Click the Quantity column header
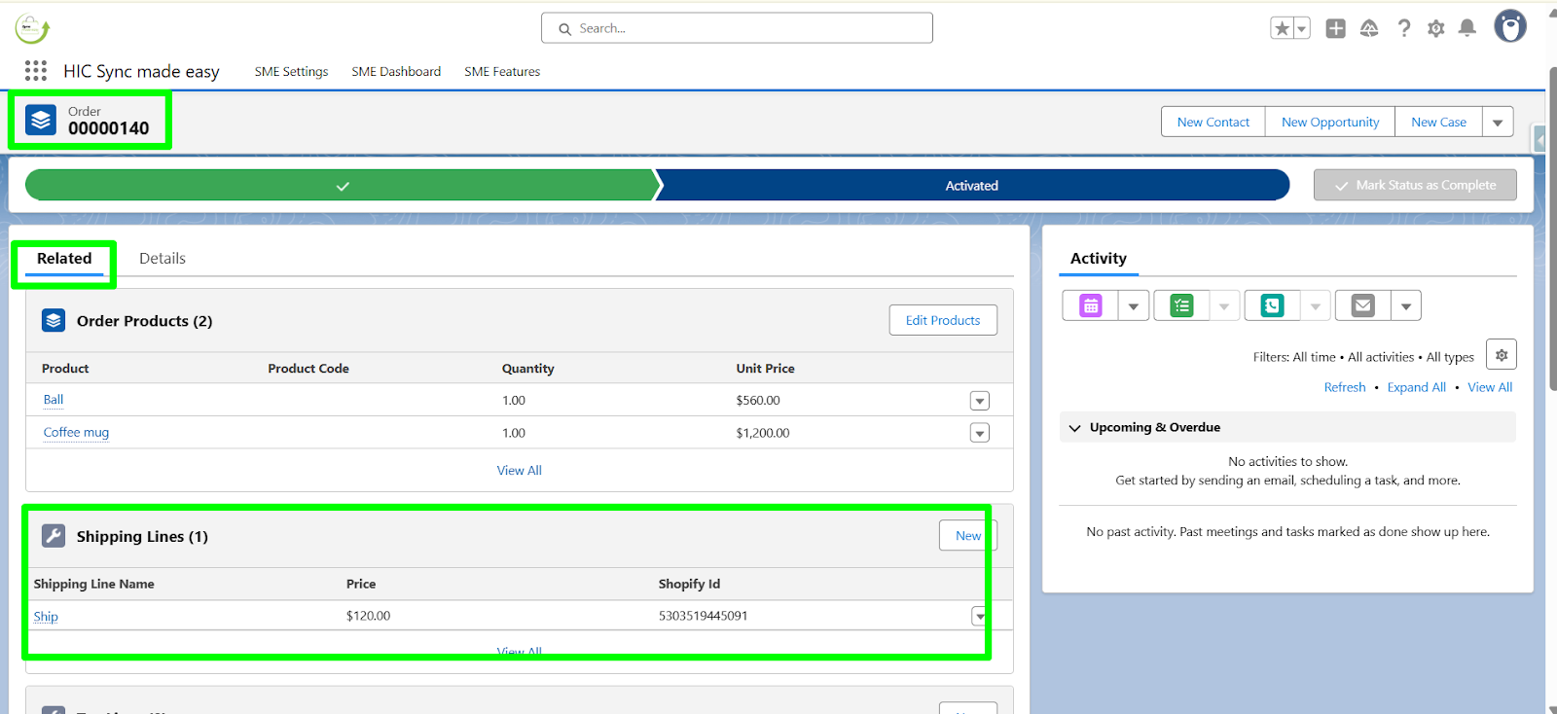1557x714 pixels. [x=528, y=369]
